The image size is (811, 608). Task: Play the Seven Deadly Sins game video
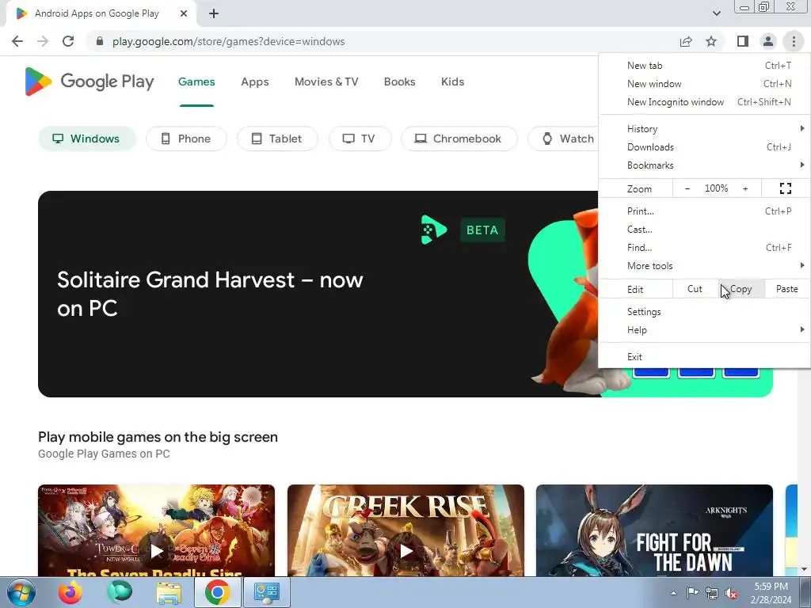click(156, 551)
